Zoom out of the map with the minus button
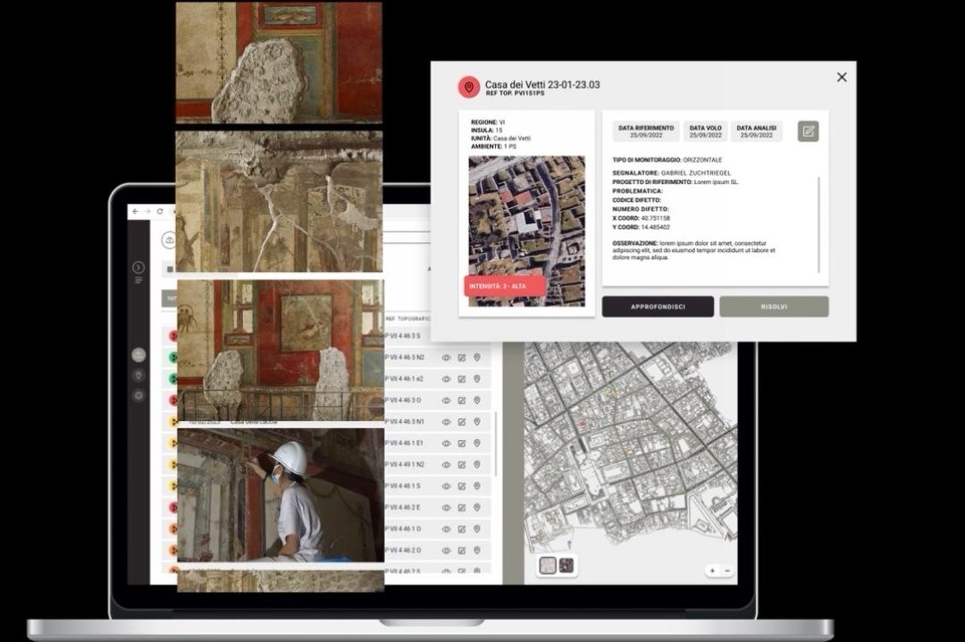Screen dimensions: 965x642 (x=727, y=570)
